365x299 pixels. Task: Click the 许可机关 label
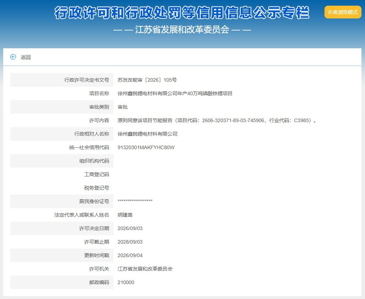[99, 269]
